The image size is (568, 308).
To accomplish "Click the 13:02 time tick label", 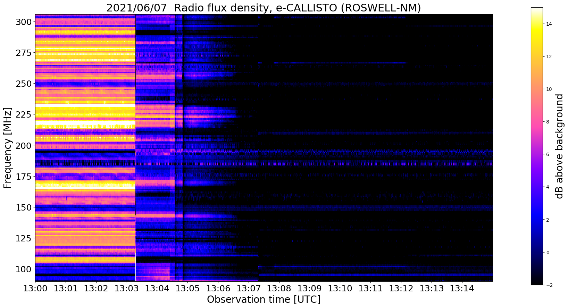I will 96,288.
